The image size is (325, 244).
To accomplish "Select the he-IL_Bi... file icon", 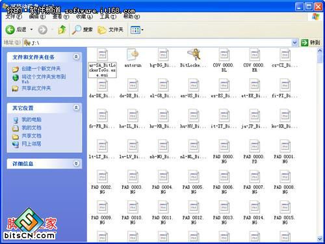I will click(133, 116).
